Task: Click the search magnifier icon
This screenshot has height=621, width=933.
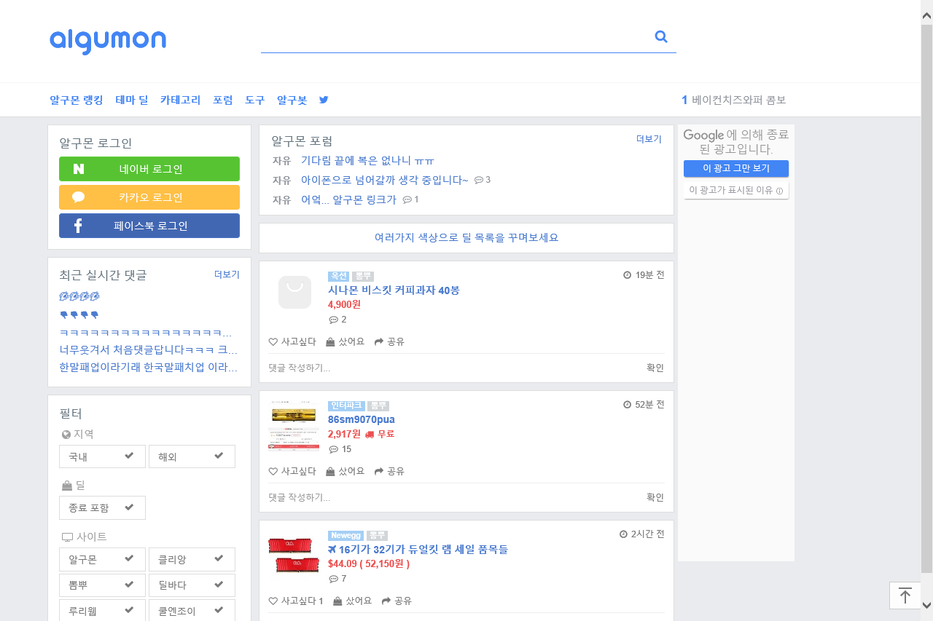Action: click(x=661, y=36)
